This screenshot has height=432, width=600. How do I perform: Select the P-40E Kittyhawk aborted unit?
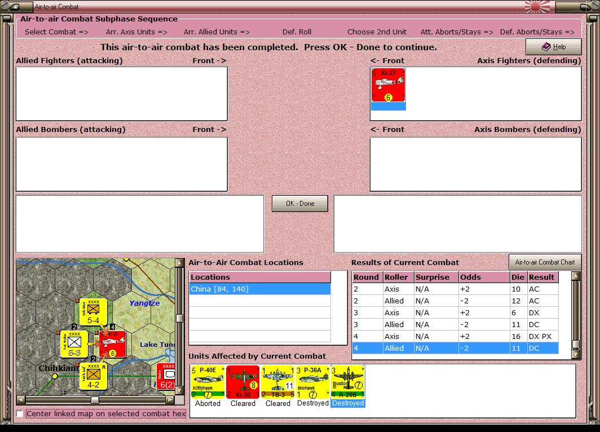[208, 382]
